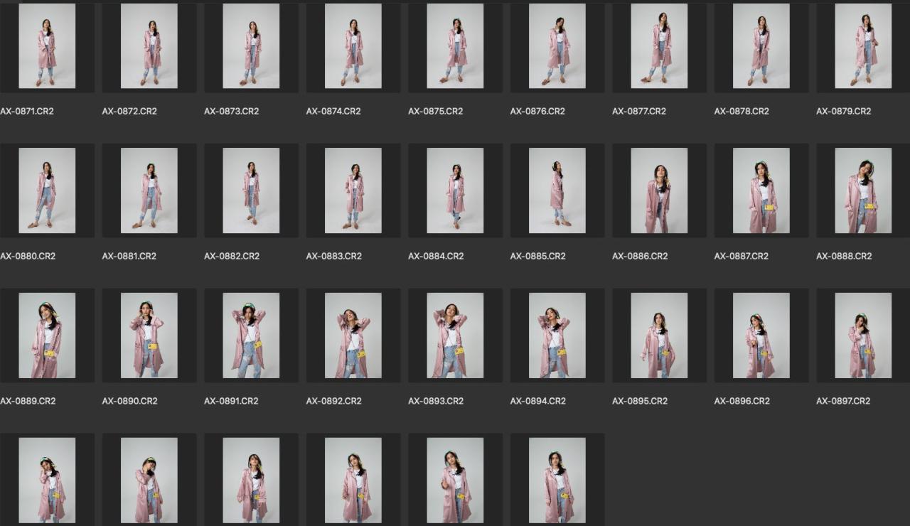Select the AX-0880.CR2 thumbnail

47,190
